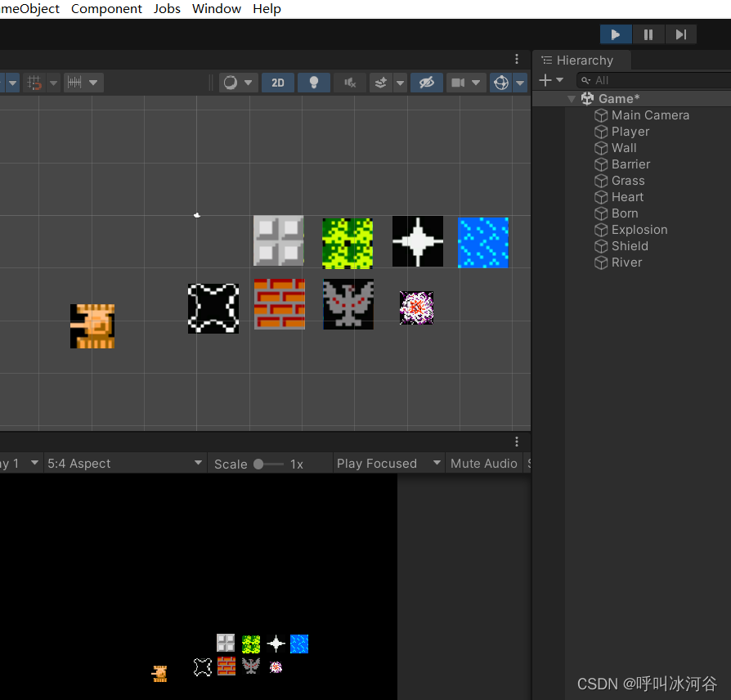Click the Pause button in the toolbar
This screenshot has height=700, width=731.
[x=648, y=34]
